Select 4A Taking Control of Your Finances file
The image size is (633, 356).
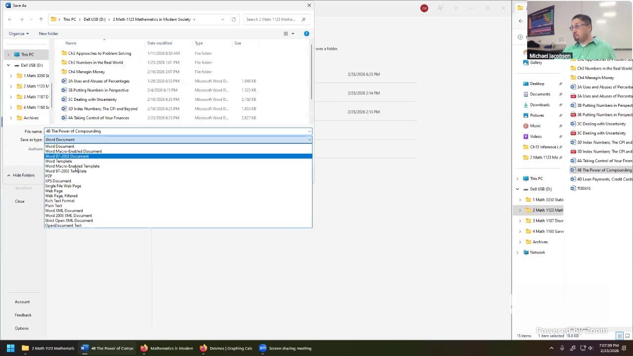[x=98, y=118]
